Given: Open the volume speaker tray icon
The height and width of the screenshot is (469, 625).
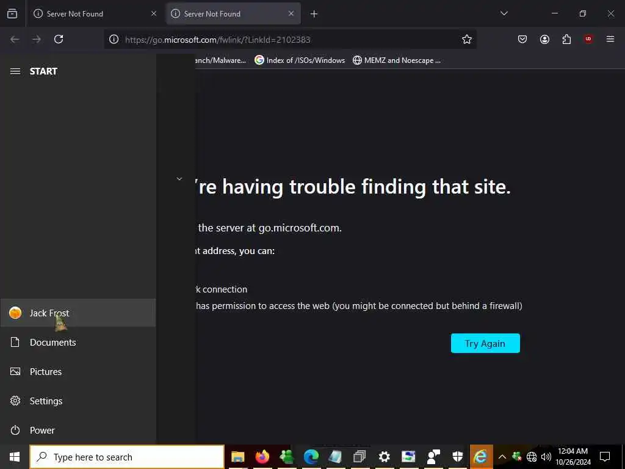Looking at the screenshot, I should [546, 457].
